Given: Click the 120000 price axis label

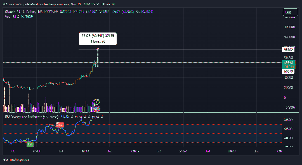Looking at the screenshot, I should [289, 37].
